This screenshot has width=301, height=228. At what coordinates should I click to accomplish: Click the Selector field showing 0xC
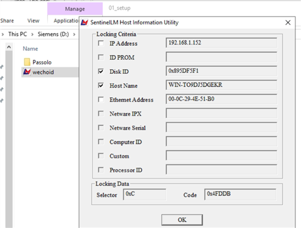click(144, 194)
